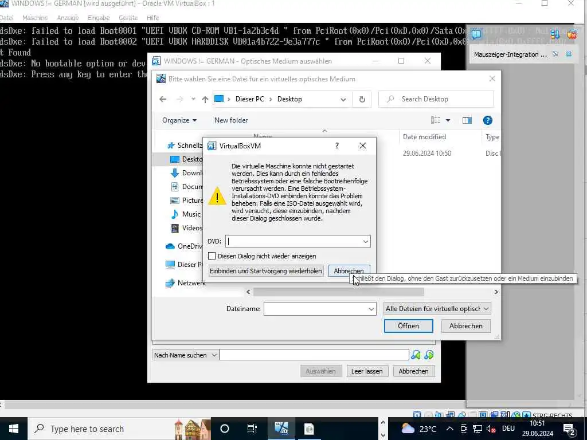The width and height of the screenshot is (587, 440).
Task: Click the Cortana circle icon on taskbar
Action: [225, 429]
